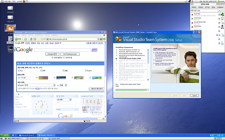Viewport: 225px width, 140px height.
Task: Open the IE address bar dropdown
Action: click(x=98, y=39)
